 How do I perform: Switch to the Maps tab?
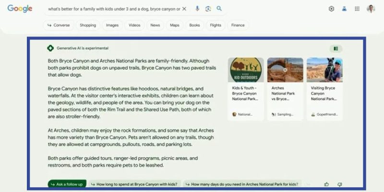pos(175,25)
